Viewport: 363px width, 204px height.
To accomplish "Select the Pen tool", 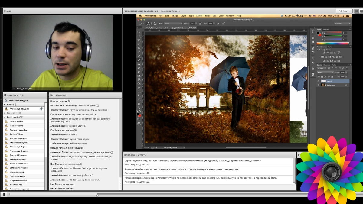I will 139,88.
